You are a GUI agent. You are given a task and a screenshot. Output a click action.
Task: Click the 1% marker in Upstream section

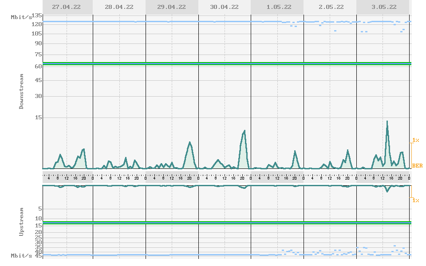pyautogui.click(x=416, y=200)
